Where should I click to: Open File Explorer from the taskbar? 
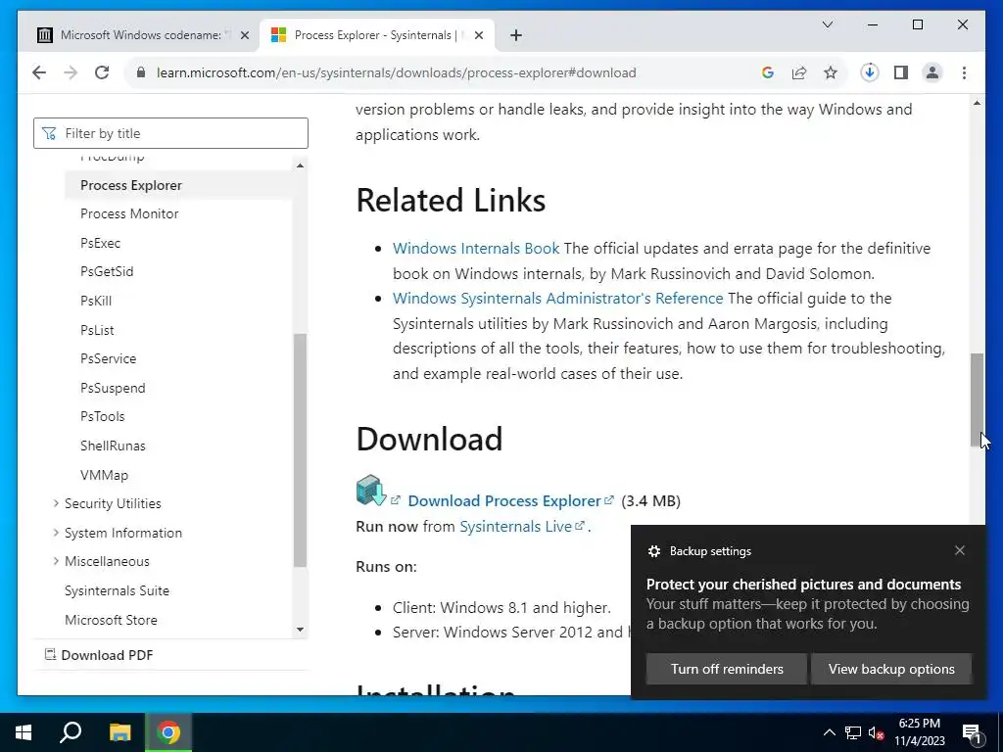click(119, 732)
